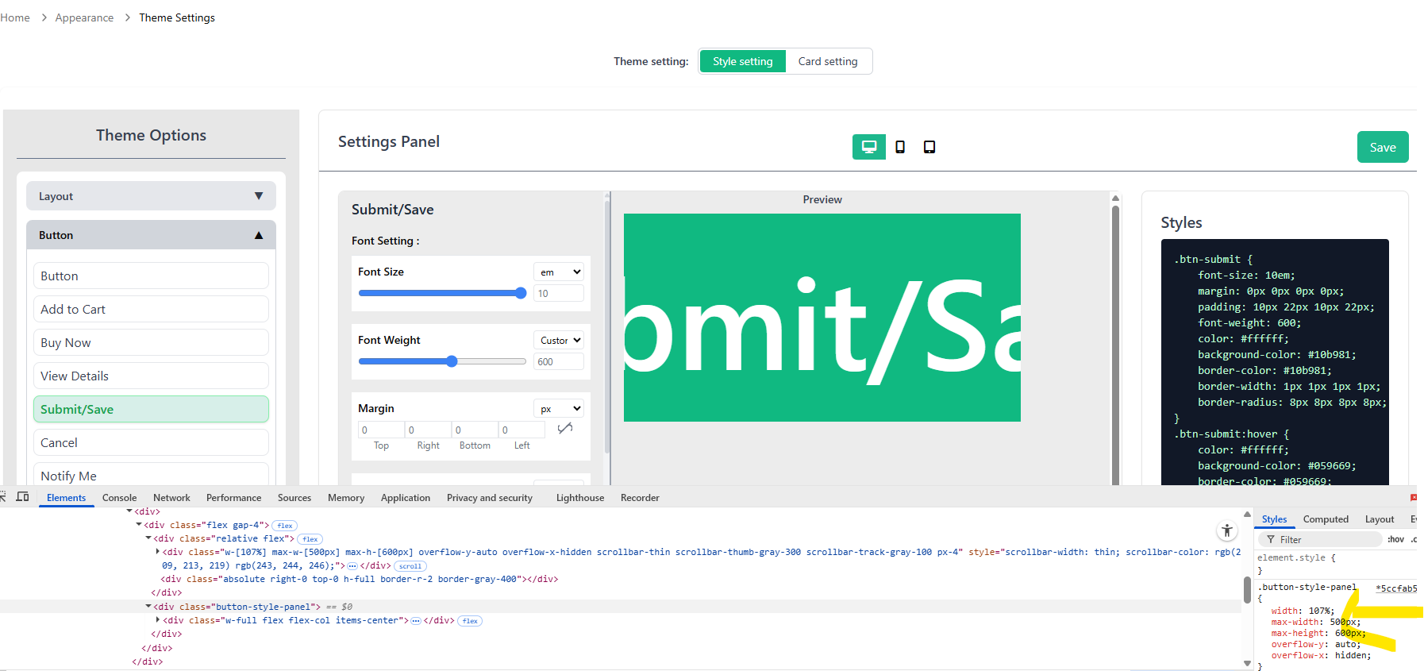Collapse the flex gap-4 div node
Viewport: 1424px width, 671px height.
[139, 525]
